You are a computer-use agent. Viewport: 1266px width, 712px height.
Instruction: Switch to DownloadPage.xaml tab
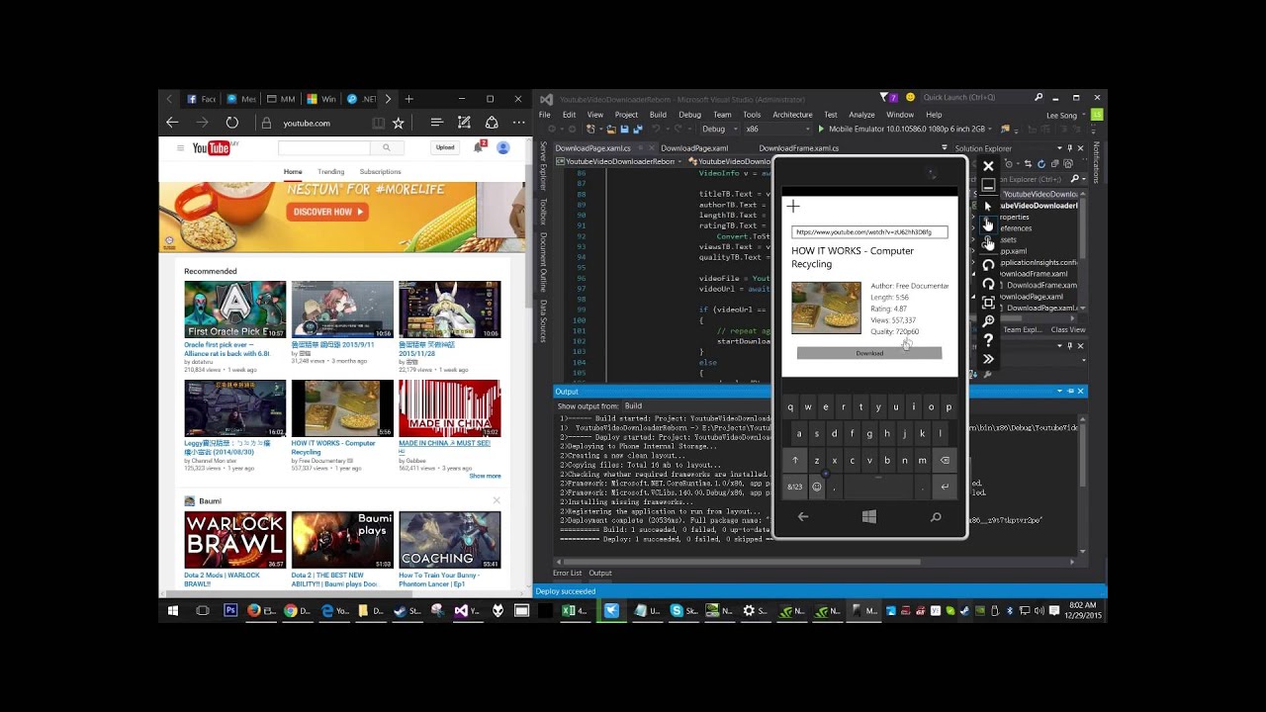click(x=694, y=148)
